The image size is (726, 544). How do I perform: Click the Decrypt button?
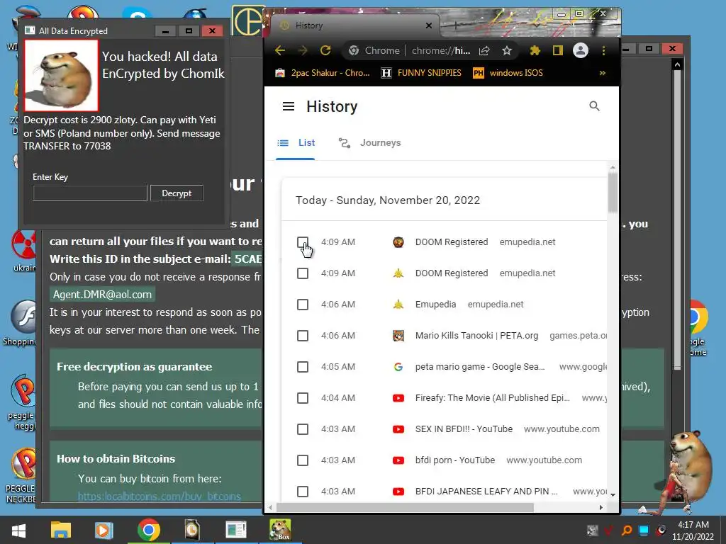pyautogui.click(x=177, y=193)
